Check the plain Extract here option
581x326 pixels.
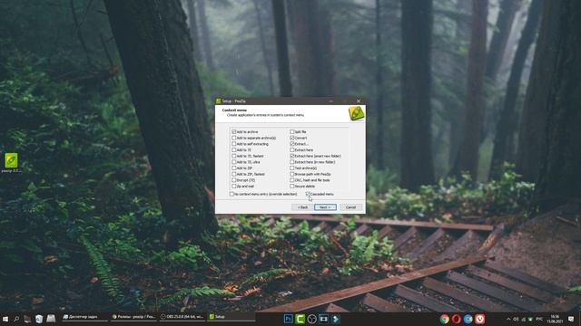click(x=292, y=150)
